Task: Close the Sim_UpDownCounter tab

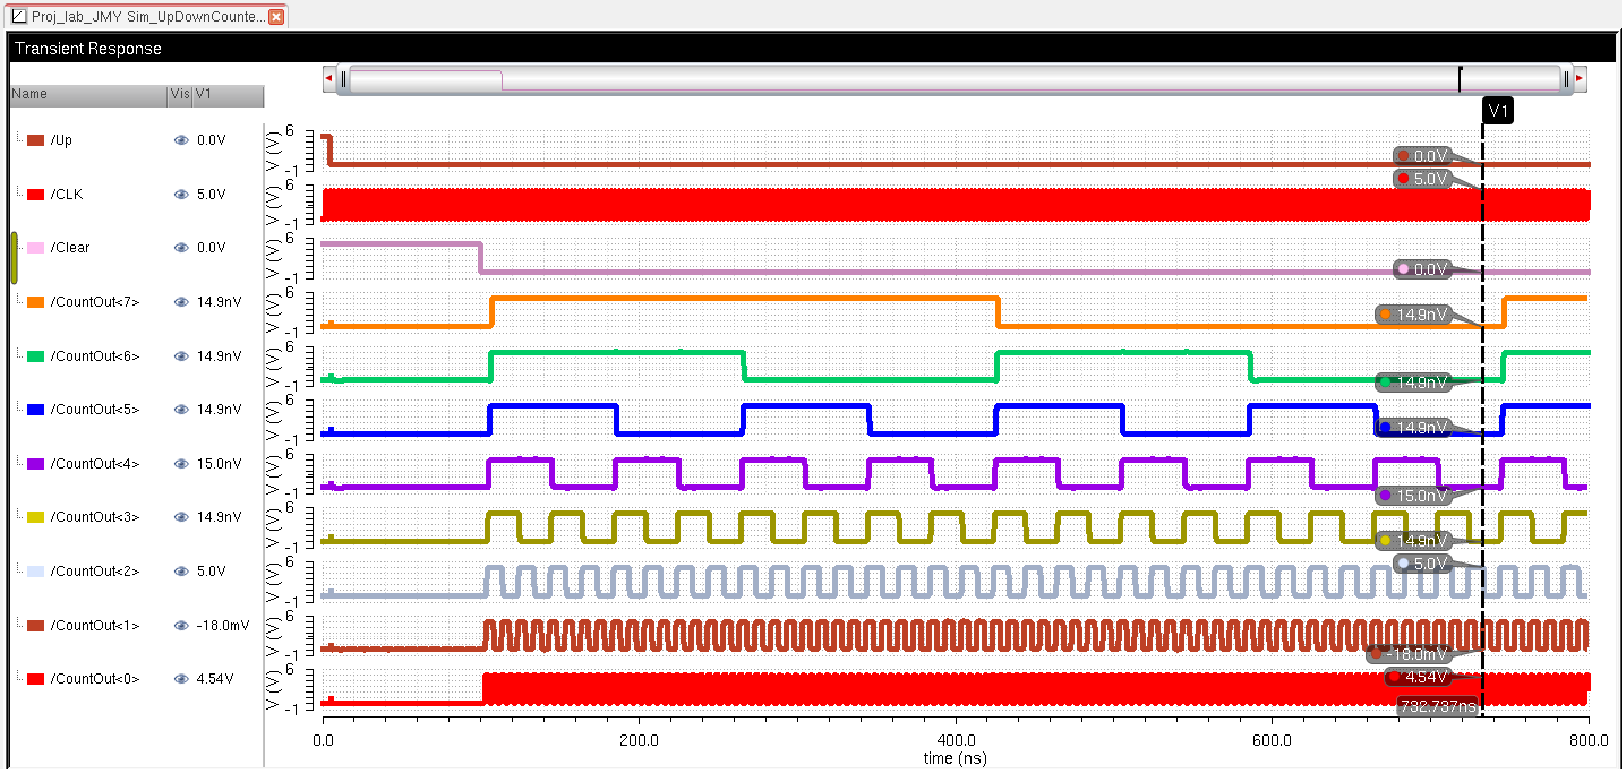Action: [x=276, y=17]
